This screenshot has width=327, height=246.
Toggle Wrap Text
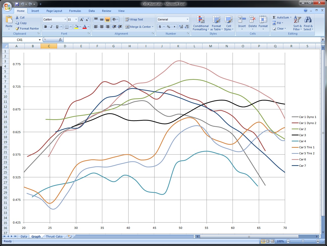(x=134, y=19)
